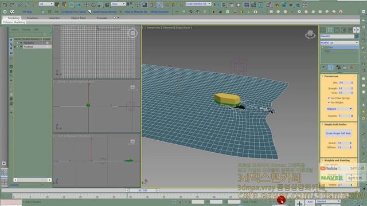Expand the ToyBoat tree node
Screen dimensions: 367x206
pyautogui.click(x=15, y=47)
